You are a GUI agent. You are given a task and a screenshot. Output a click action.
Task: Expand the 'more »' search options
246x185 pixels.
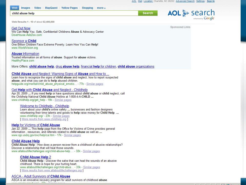(101, 8)
